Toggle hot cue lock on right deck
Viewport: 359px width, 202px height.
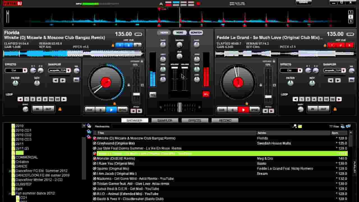click(x=325, y=45)
